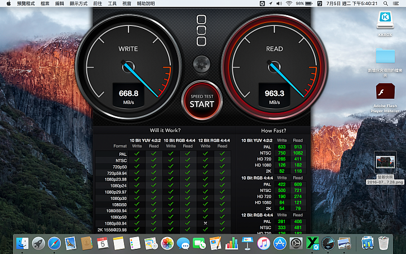Open Finder from the Dock
The image size is (406, 254).
(x=23, y=243)
